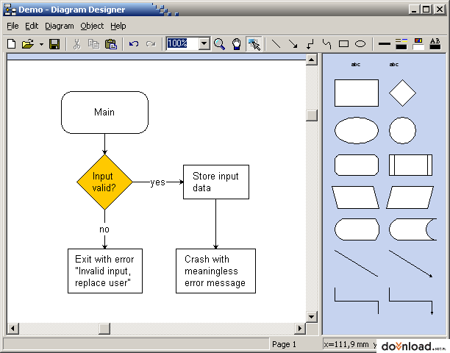Image resolution: width=450 pixels, height=353 pixels.
Task: Redo the last undone action
Action: tap(151, 44)
